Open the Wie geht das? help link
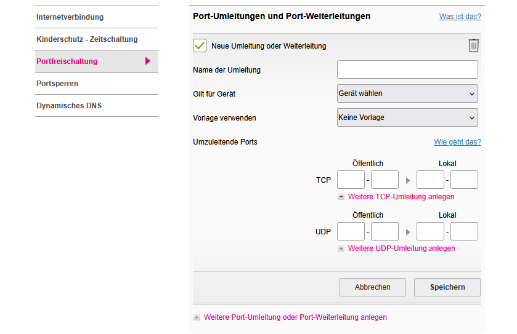The height and width of the screenshot is (334, 517). [x=457, y=142]
